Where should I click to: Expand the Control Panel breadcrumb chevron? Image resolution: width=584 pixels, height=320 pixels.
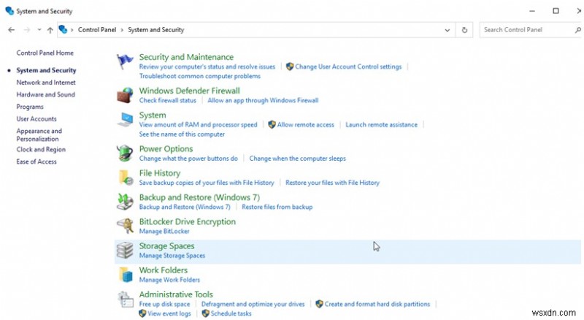pos(120,30)
